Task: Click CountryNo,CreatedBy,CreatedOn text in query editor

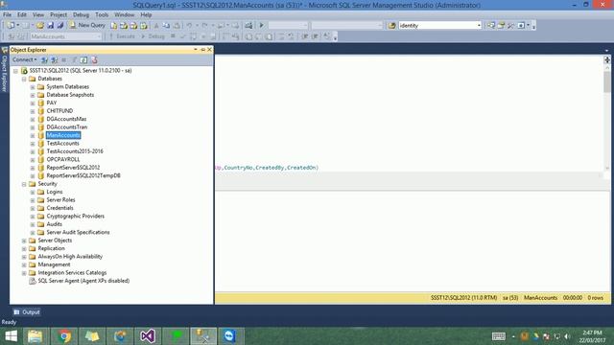Action: (271, 168)
